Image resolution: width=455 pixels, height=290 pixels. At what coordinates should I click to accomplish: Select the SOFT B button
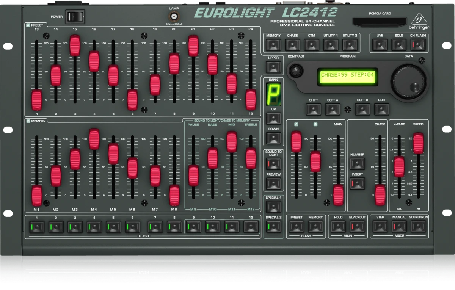tap(362, 110)
